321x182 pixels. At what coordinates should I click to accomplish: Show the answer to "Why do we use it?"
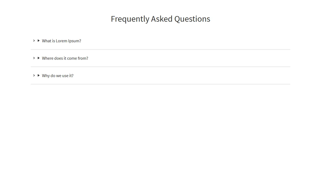58,76
